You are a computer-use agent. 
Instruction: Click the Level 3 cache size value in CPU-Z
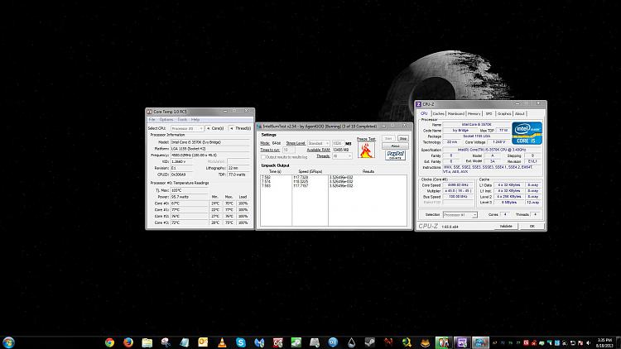coord(509,203)
